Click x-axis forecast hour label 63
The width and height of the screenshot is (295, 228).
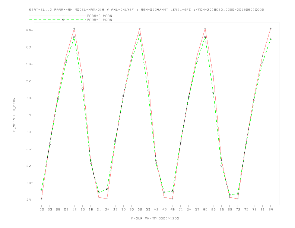[213, 209]
